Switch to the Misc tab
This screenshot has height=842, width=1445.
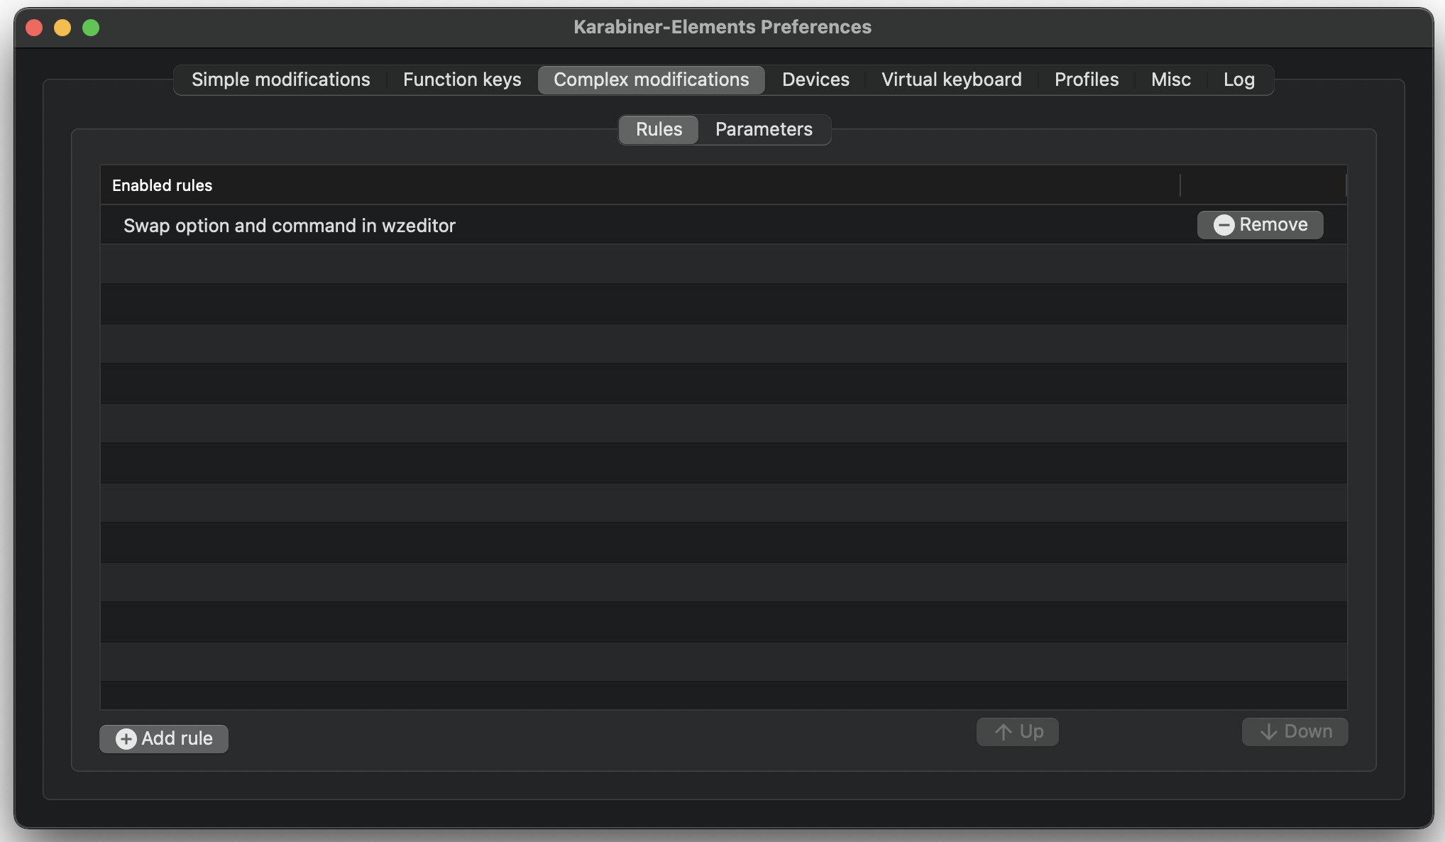pos(1170,80)
